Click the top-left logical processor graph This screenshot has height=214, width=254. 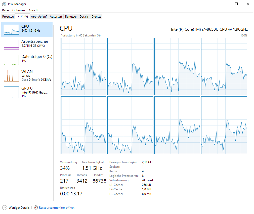(83, 67)
